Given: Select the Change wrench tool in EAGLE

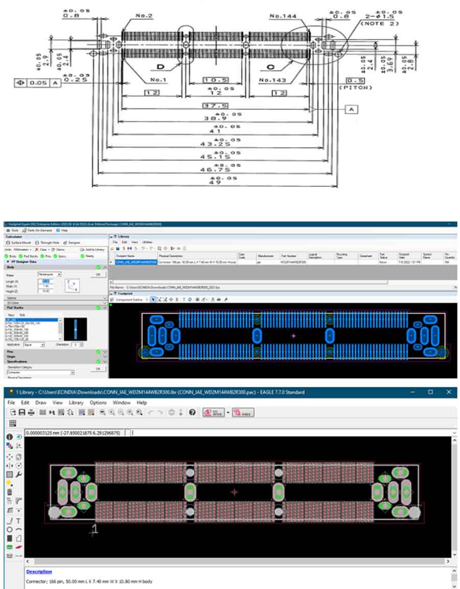Looking at the screenshot, I should coord(18,475).
